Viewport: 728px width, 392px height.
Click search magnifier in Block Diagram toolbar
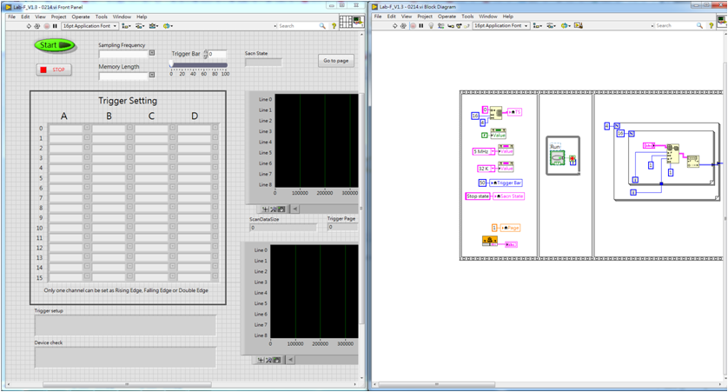699,25
